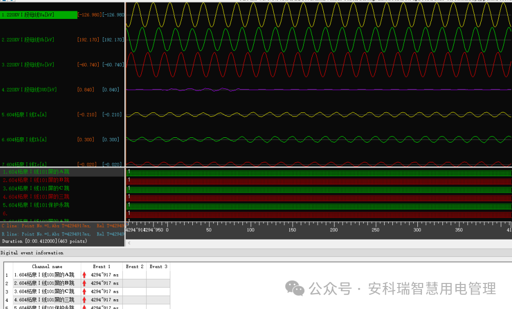This screenshot has height=309, width=512.
Task: Select the highlighted 220KV Ua channel label
Action: pos(28,14)
